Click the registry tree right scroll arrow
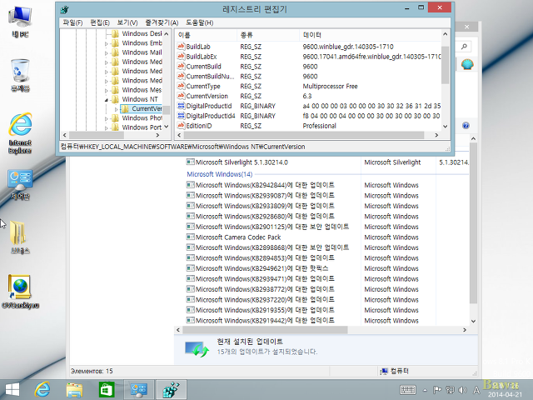Screen dimensions: 533x400 (157, 135)
